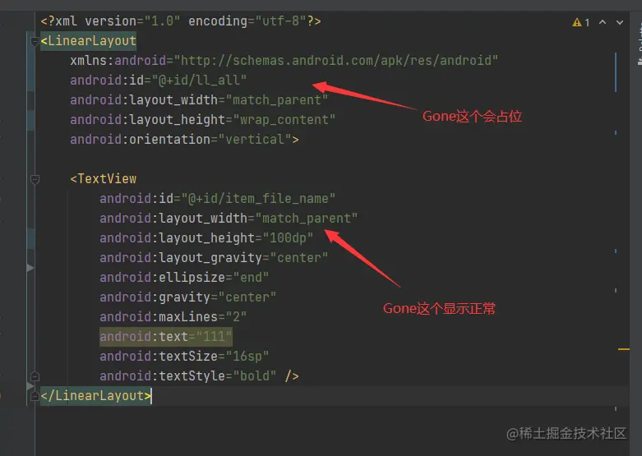Click the warning indicator showing 1 problem

(x=581, y=22)
